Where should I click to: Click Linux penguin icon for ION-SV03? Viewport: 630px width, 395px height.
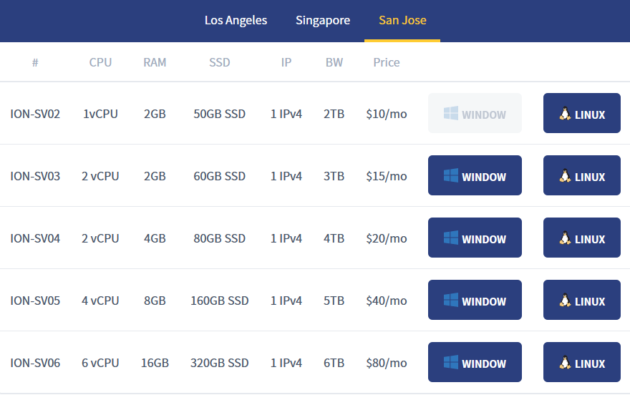tap(565, 176)
